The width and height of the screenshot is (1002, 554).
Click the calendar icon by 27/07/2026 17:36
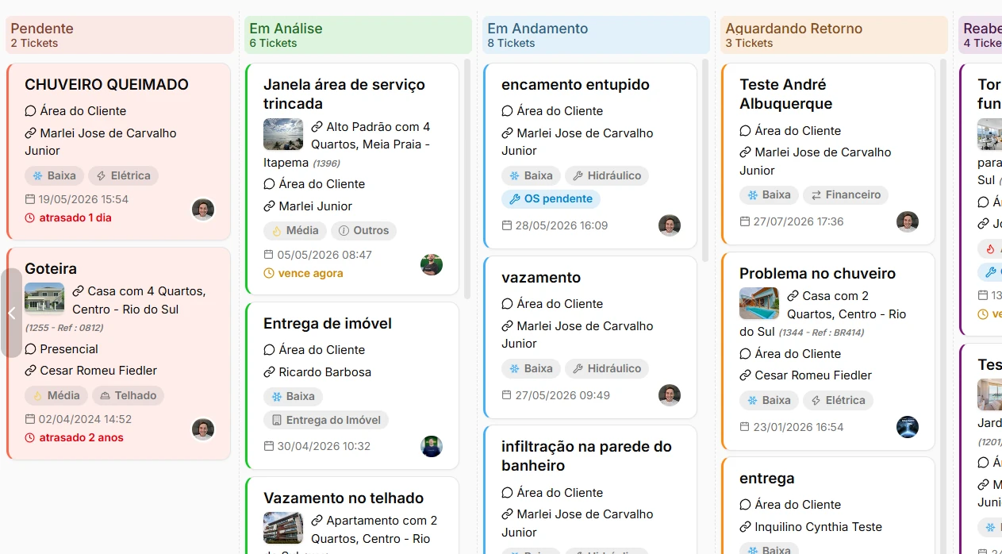[745, 221]
